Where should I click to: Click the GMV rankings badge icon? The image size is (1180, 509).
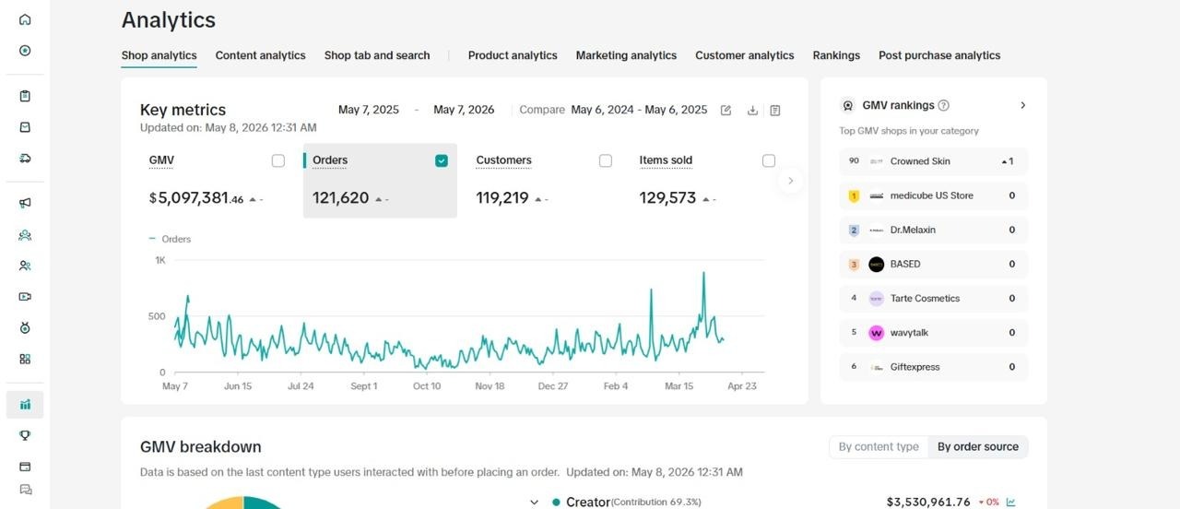(847, 105)
